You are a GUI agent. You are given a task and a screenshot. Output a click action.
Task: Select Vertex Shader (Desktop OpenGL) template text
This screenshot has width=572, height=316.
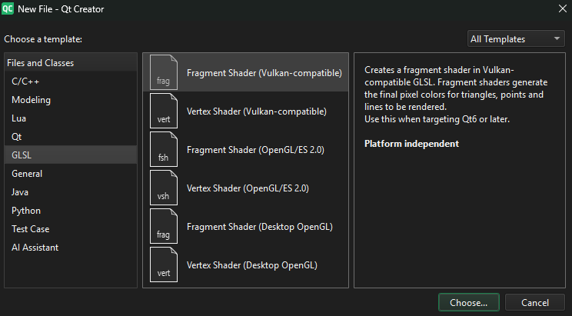tap(251, 265)
